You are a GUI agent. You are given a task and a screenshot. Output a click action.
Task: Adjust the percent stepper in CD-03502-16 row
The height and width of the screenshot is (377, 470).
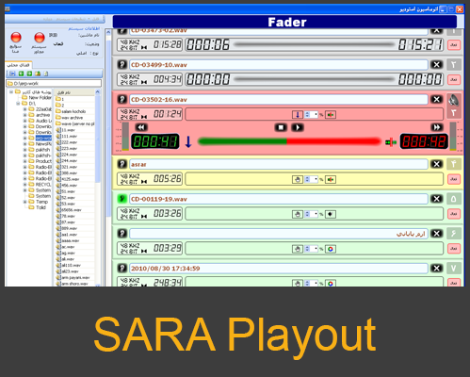pyautogui.click(x=308, y=115)
